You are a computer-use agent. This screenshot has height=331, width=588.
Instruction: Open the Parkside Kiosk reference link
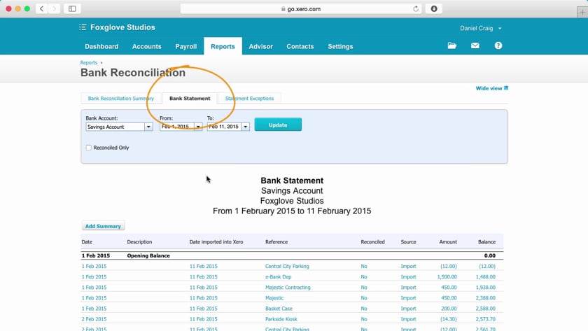pyautogui.click(x=281, y=319)
